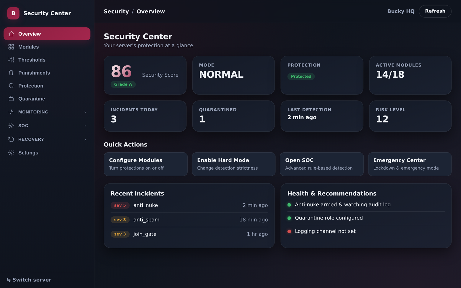The width and height of the screenshot is (461, 288).
Task: Open the Thresholds page
Action: tap(47, 60)
